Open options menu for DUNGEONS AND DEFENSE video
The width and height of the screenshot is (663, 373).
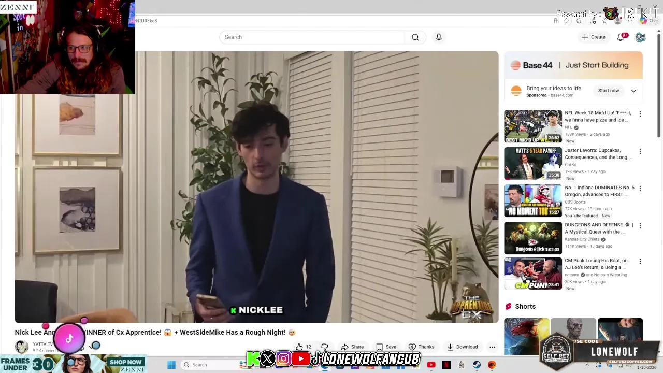pyautogui.click(x=640, y=226)
